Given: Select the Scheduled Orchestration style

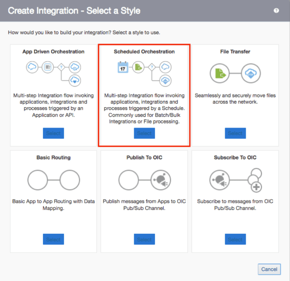Looking at the screenshot, I should 144,133.
